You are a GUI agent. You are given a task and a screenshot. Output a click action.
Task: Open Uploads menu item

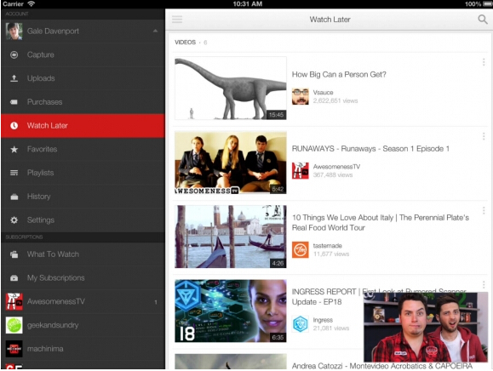click(x=83, y=78)
